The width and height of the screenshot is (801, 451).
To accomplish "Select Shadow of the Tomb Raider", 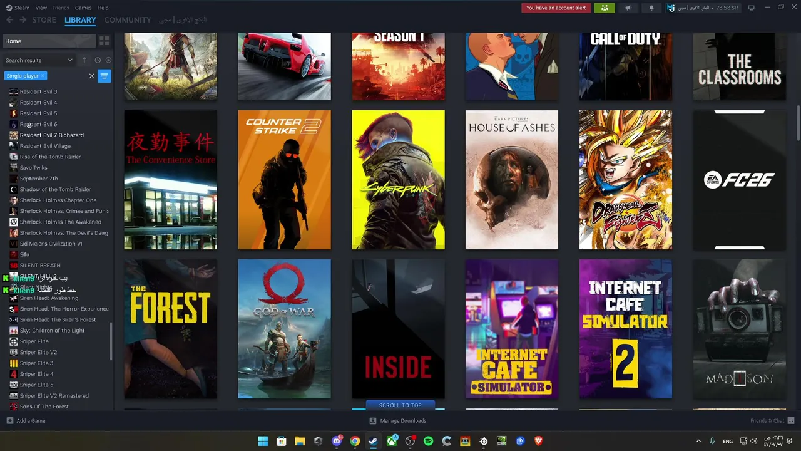I will click(x=55, y=189).
